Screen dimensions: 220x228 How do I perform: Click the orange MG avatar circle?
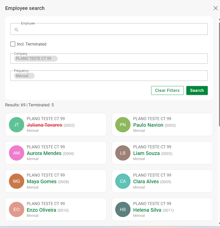pyautogui.click(x=17, y=181)
